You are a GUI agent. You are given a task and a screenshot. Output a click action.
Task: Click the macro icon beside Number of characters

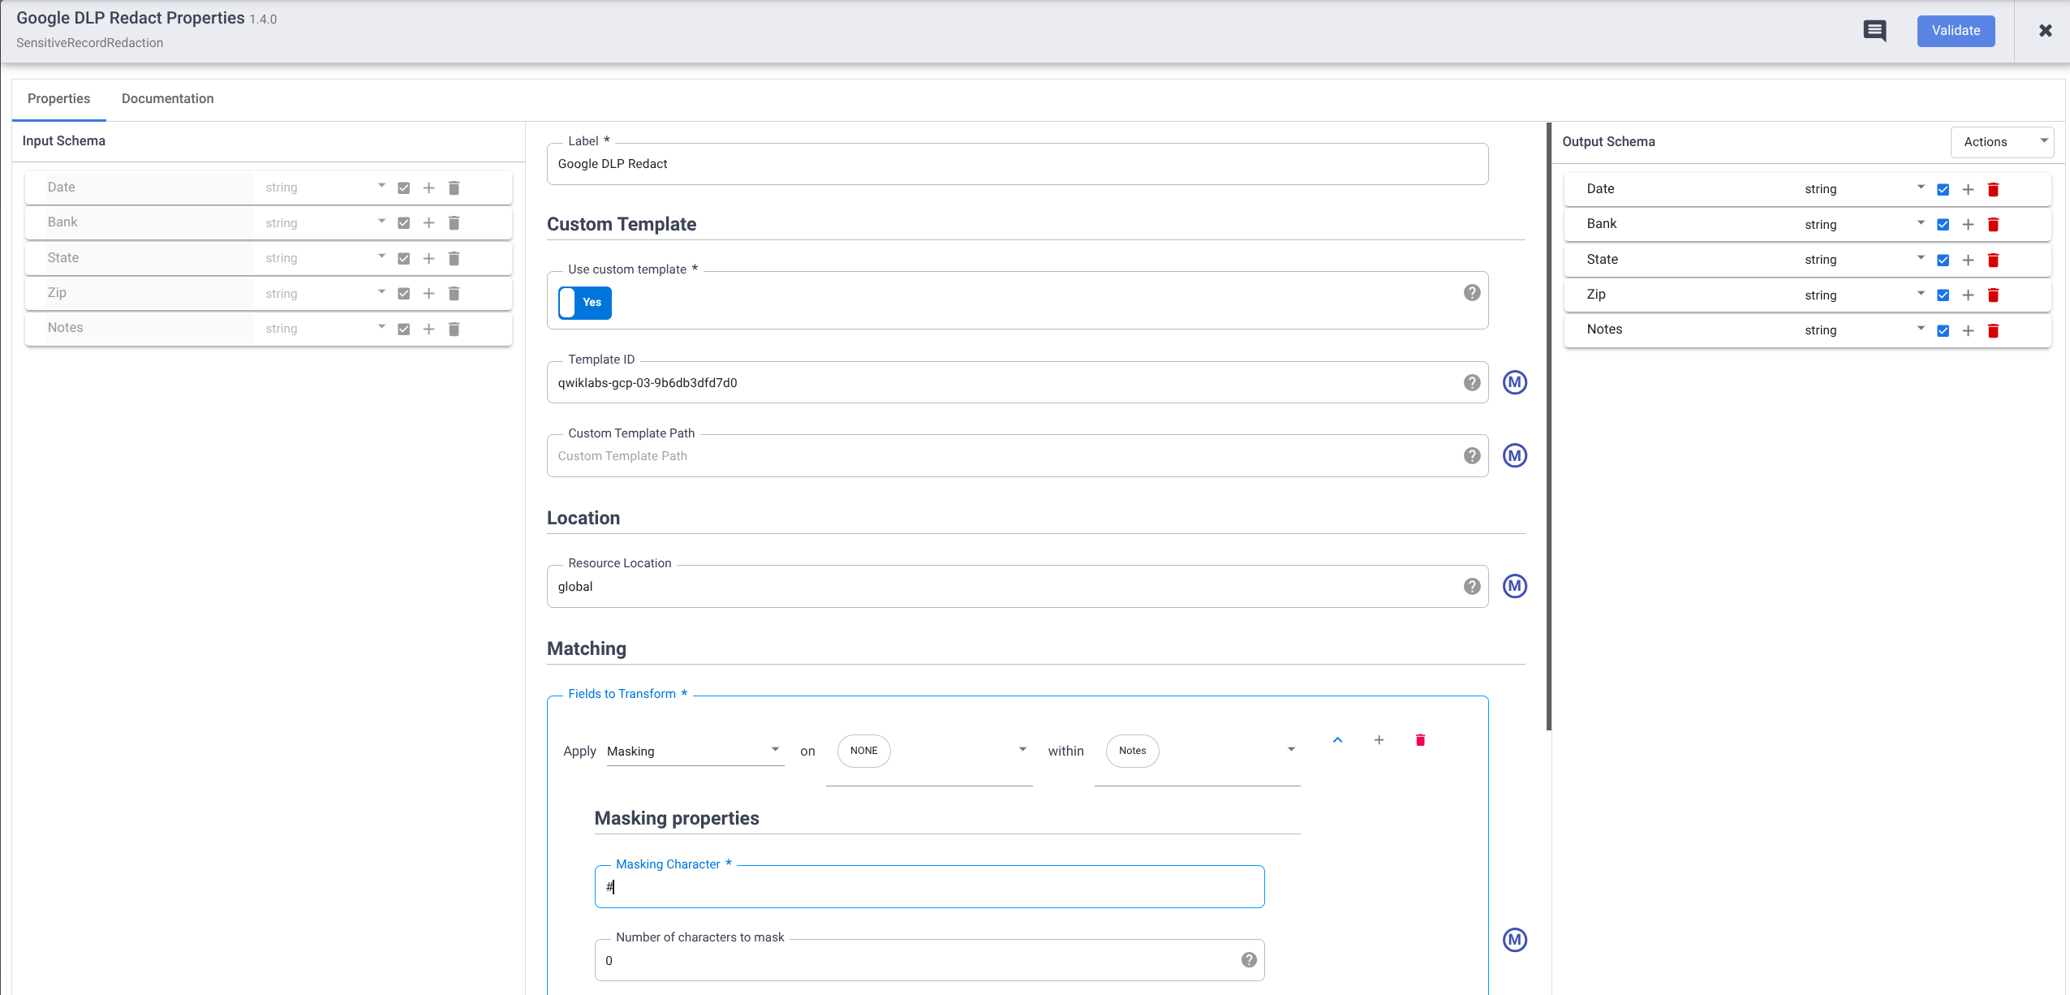[x=1514, y=941]
